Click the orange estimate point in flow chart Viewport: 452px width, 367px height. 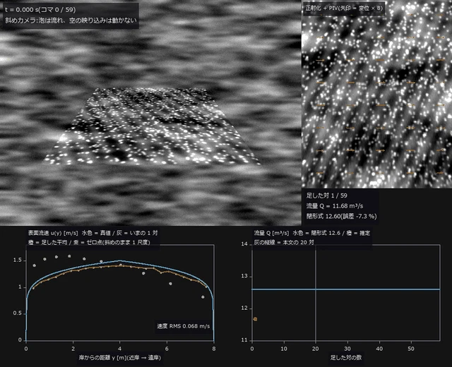click(255, 319)
